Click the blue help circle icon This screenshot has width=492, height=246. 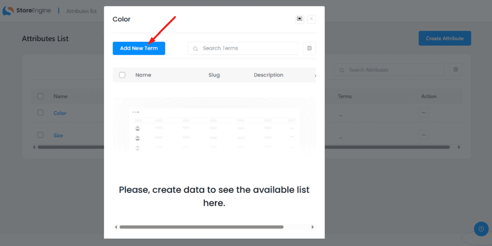[481, 229]
